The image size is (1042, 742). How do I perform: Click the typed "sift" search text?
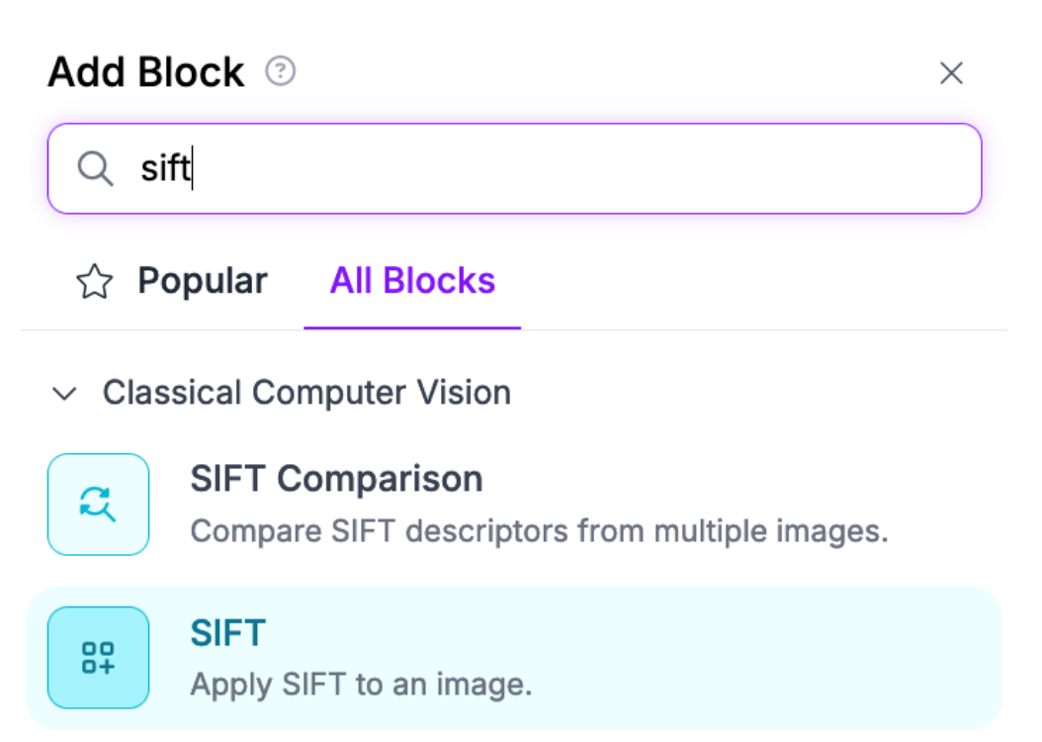click(x=164, y=169)
